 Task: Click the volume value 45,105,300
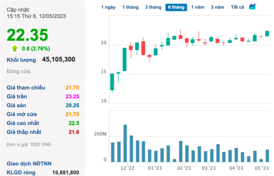coord(58,60)
